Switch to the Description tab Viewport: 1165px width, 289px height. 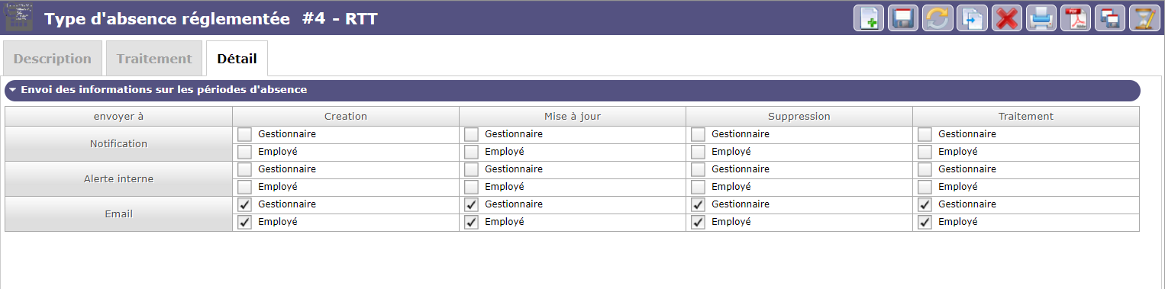click(x=53, y=59)
